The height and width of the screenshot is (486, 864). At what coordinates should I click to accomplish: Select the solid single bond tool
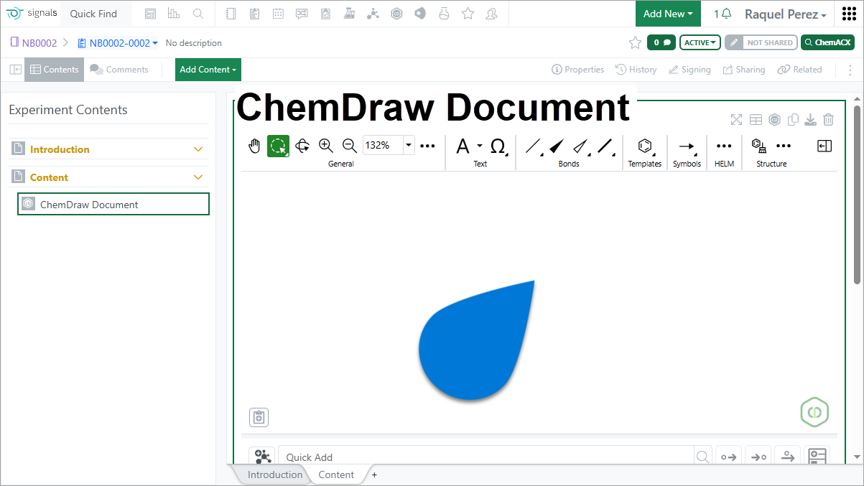(x=533, y=146)
